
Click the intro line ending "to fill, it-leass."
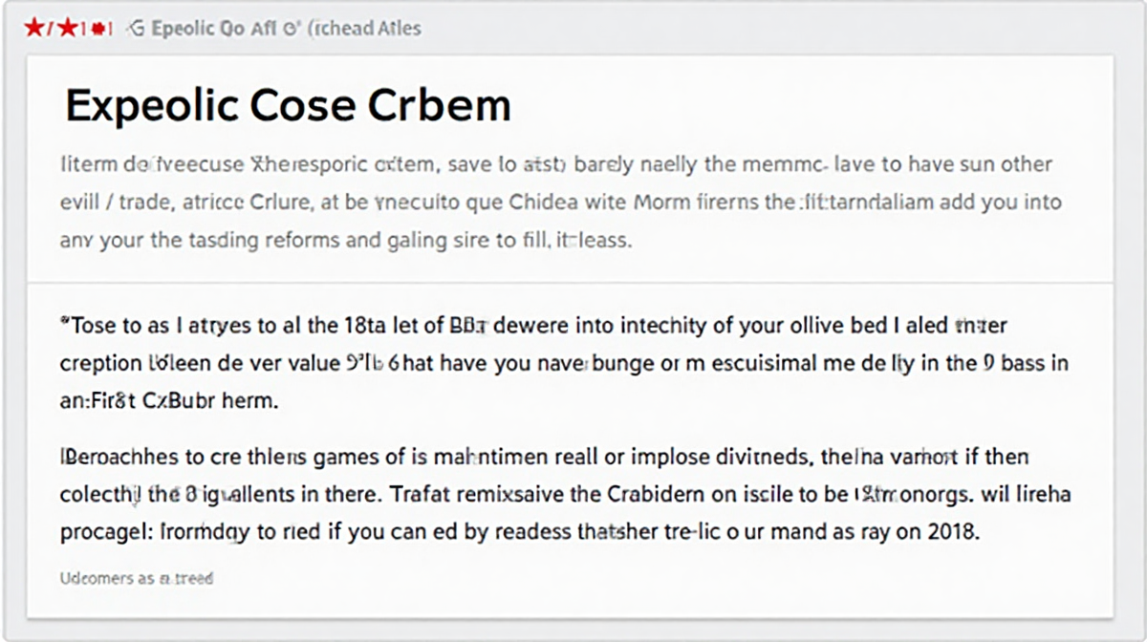tap(345, 241)
